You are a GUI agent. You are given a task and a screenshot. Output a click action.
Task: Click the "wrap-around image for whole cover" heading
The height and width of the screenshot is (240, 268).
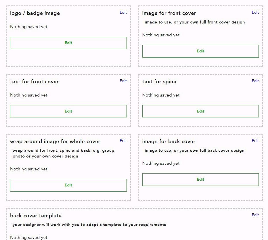point(55,141)
